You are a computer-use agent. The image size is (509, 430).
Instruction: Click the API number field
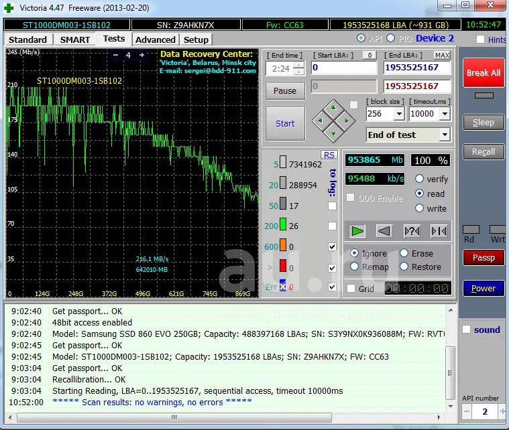coord(485,411)
